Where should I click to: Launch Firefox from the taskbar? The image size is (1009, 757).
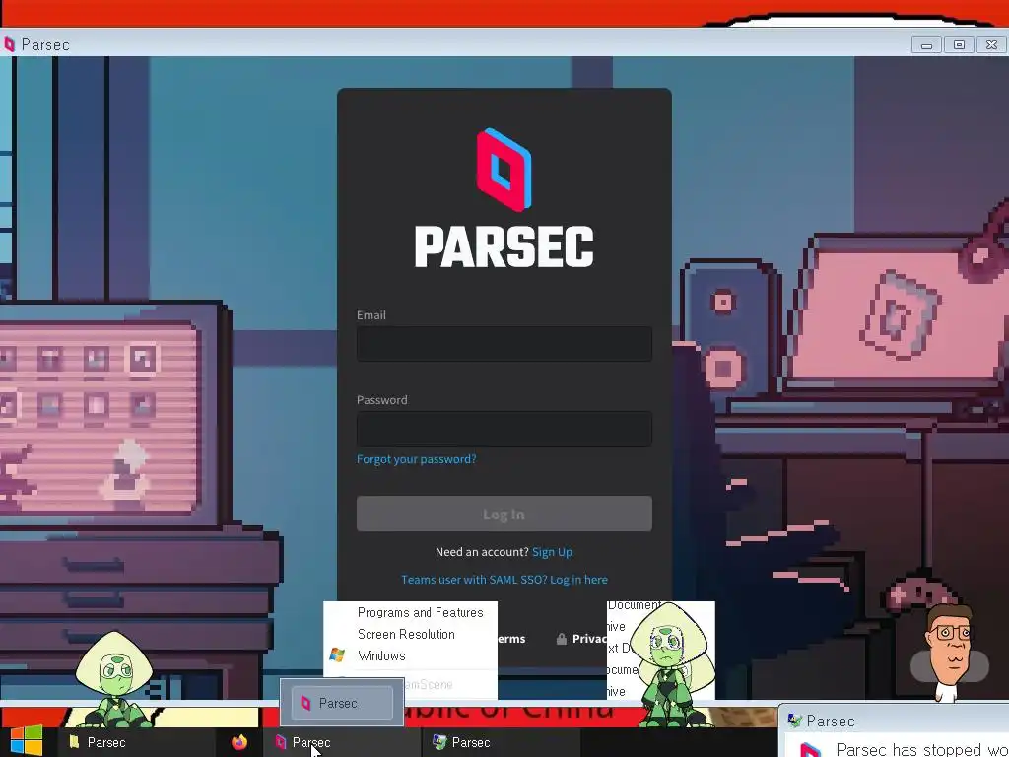tap(239, 742)
